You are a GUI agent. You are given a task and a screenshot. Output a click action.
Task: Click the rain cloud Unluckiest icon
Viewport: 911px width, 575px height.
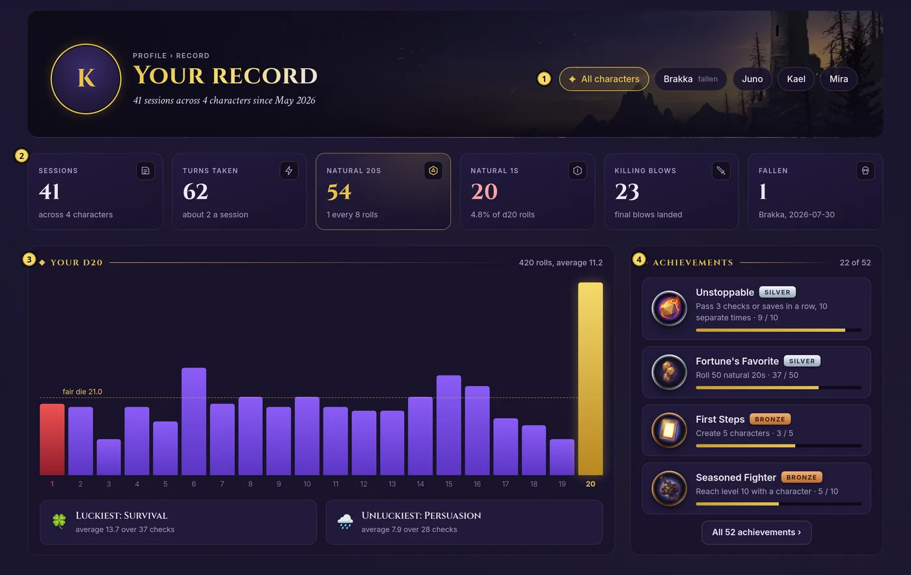(345, 522)
